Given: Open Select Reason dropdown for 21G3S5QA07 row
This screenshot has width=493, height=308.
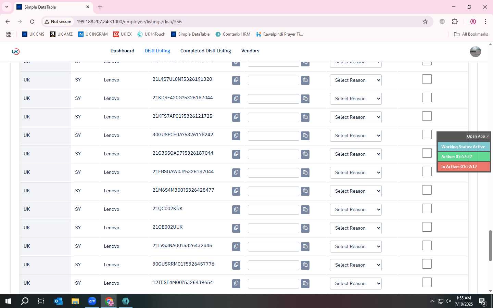Looking at the screenshot, I should [356, 154].
